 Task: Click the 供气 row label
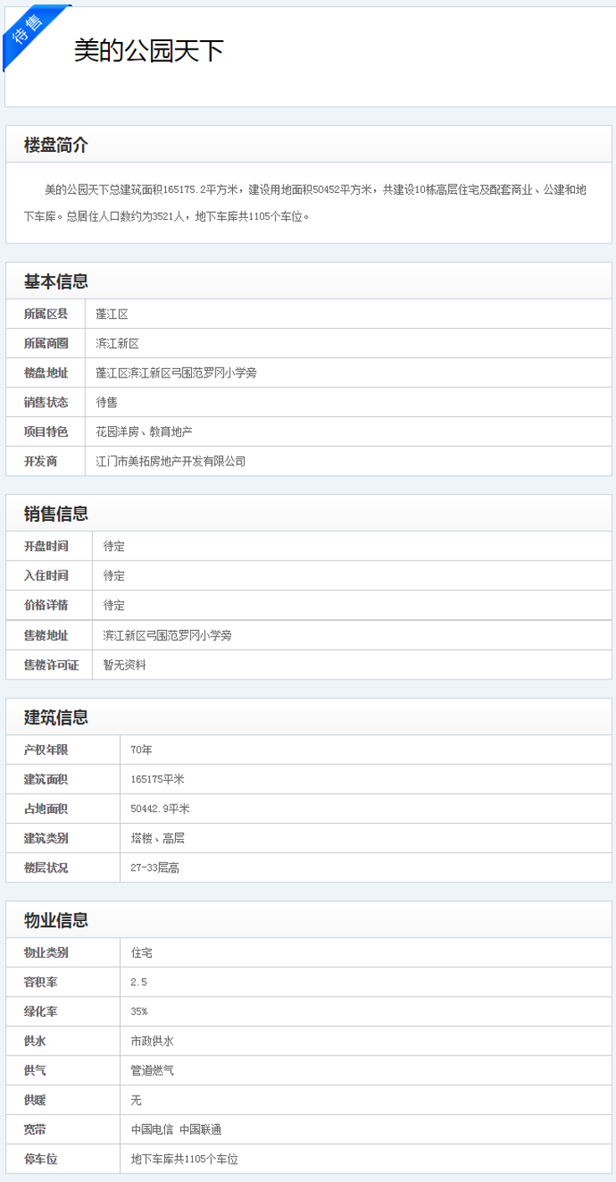coord(34,1070)
